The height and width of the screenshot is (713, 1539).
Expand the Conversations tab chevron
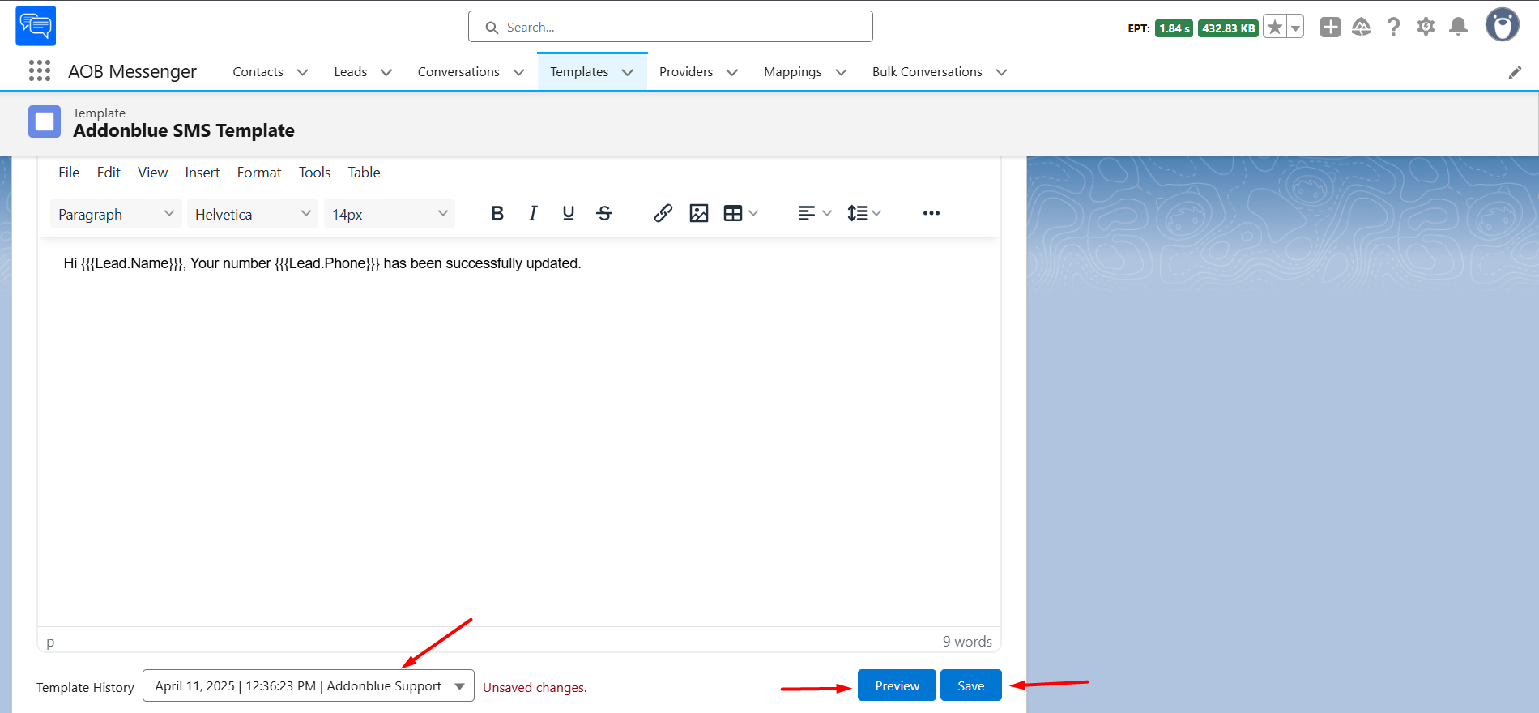(x=519, y=72)
